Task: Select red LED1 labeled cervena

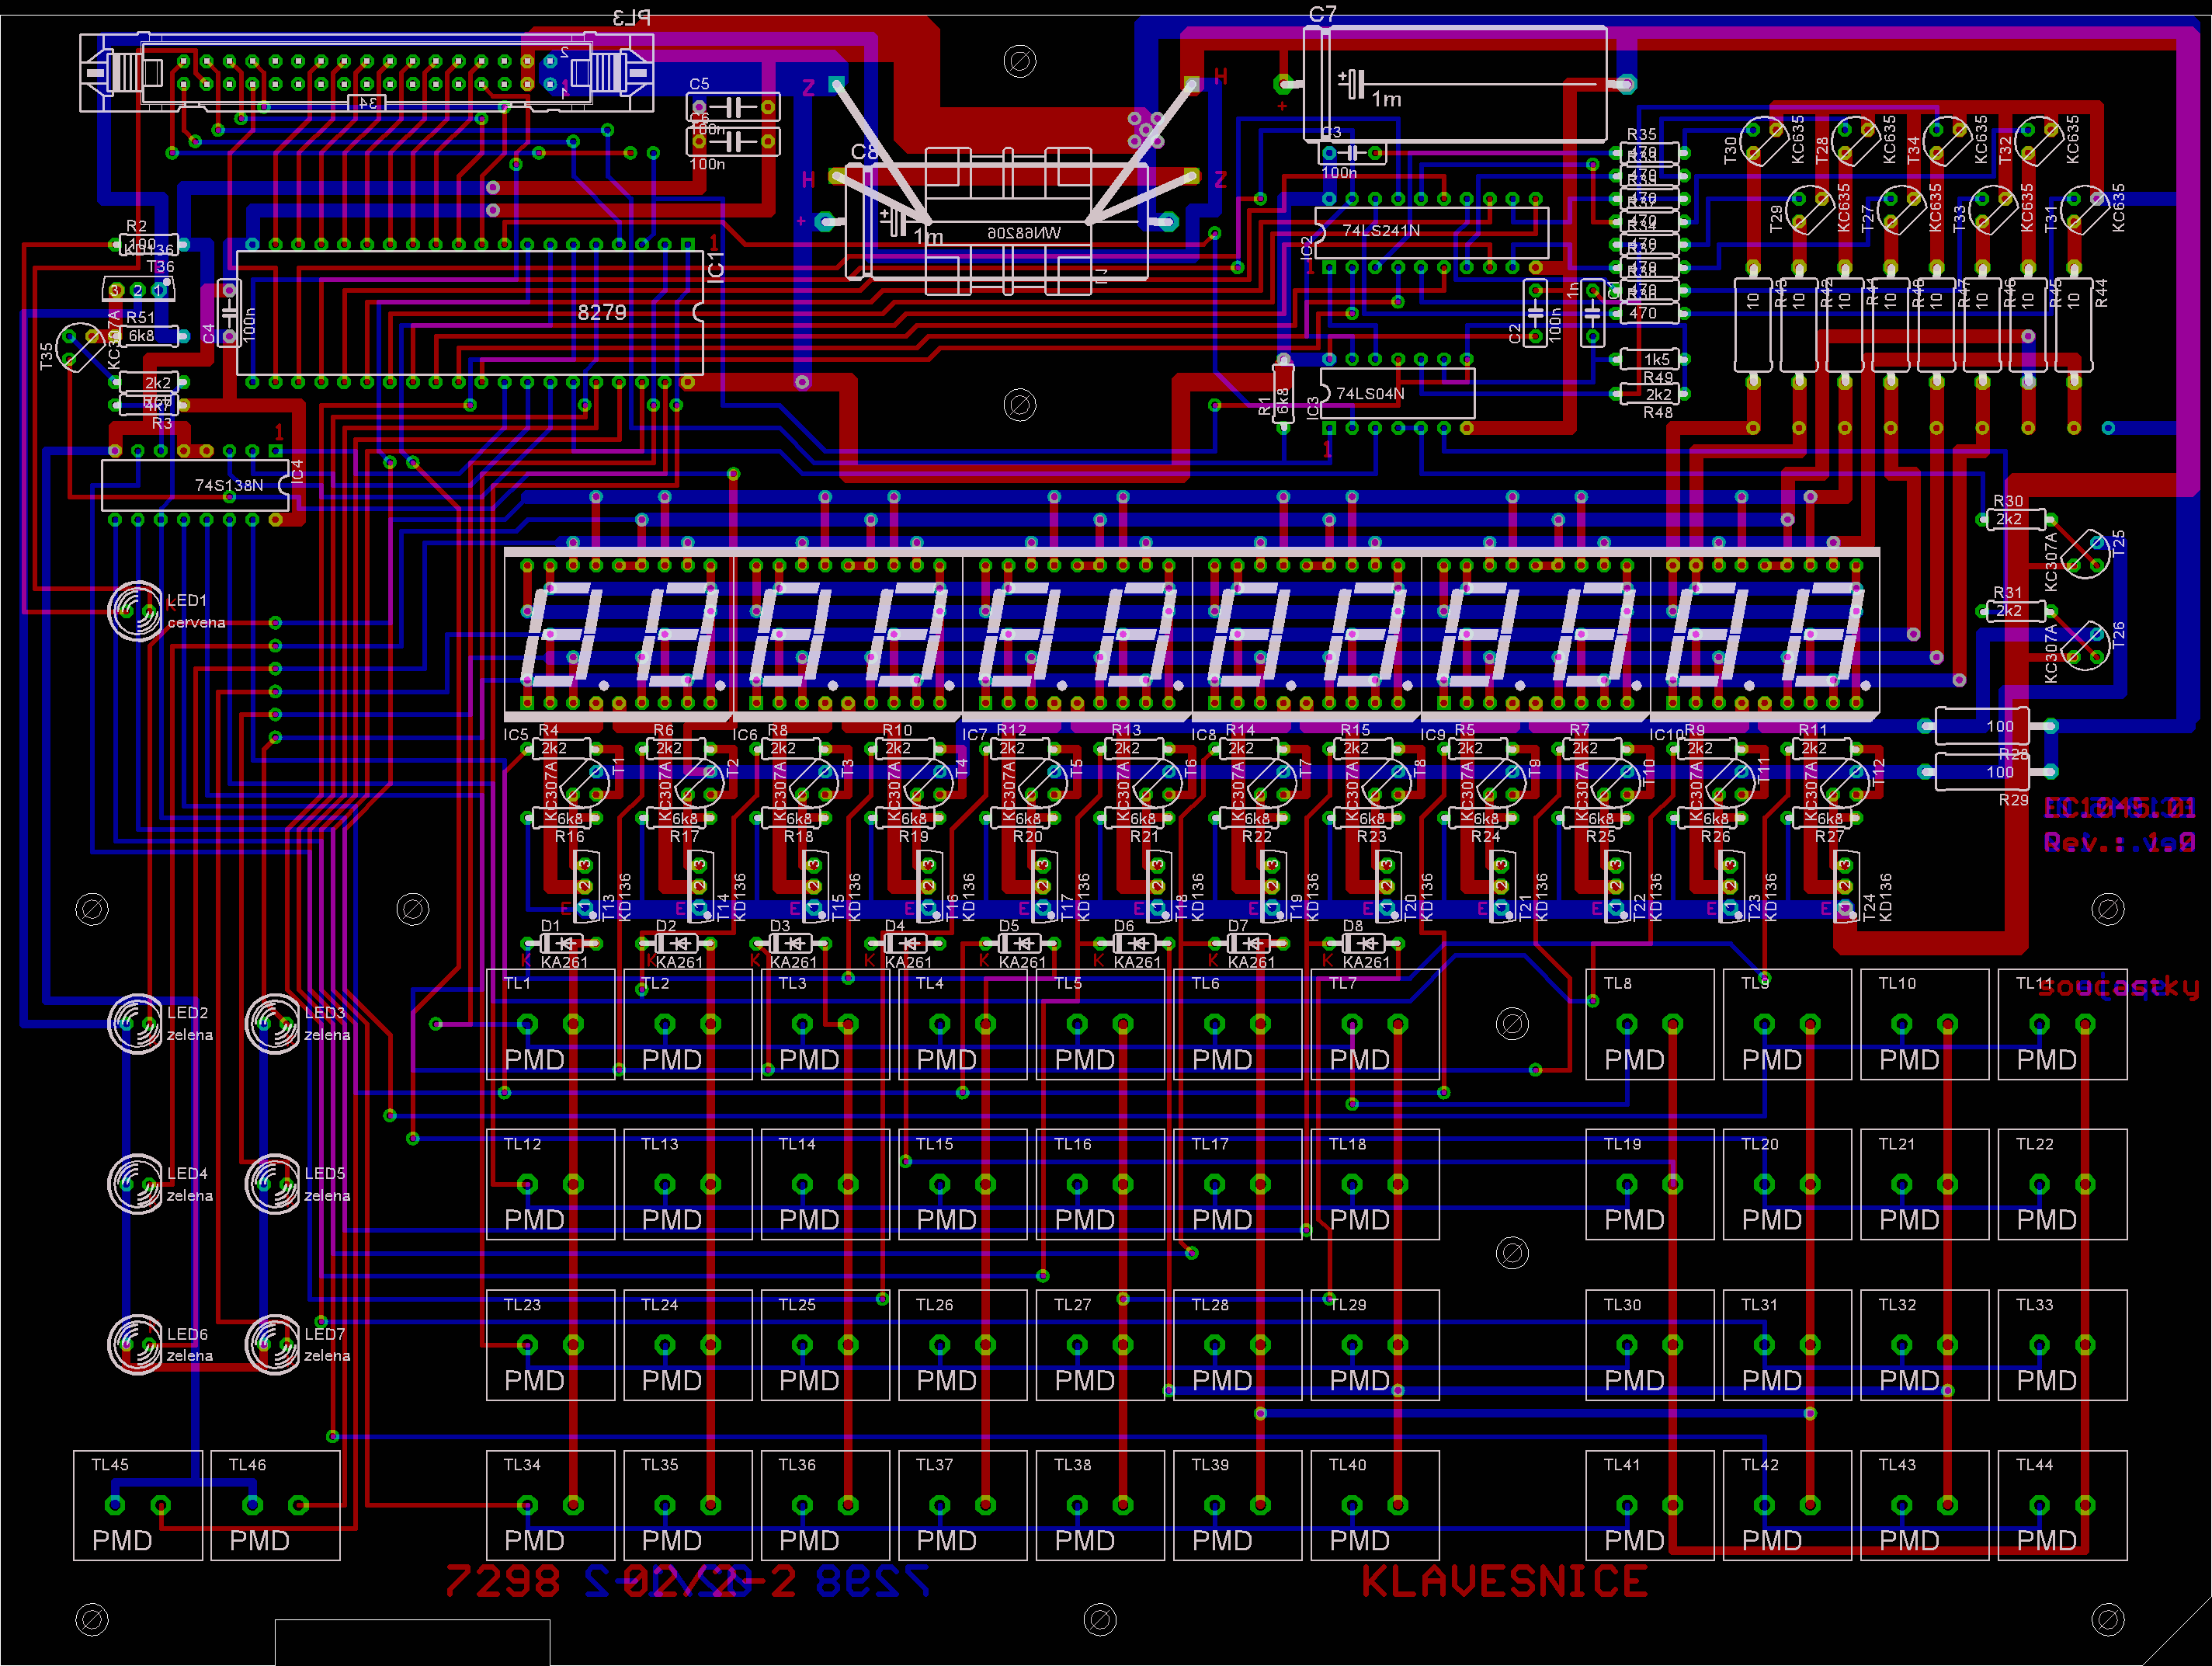Action: pyautogui.click(x=136, y=610)
